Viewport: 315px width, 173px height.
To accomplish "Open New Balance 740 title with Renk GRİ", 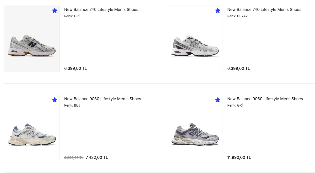I will point(101,9).
